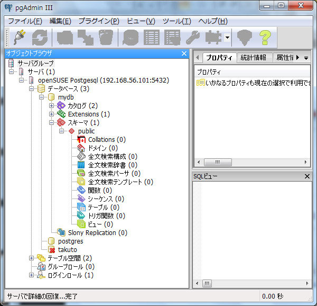Open the plugins dropdown arrow

point(227,38)
